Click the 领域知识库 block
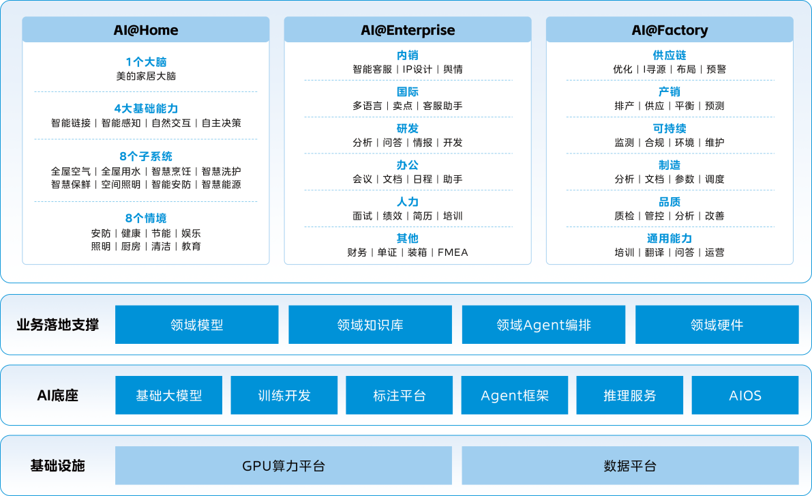Image resolution: width=812 pixels, height=496 pixels. pyautogui.click(x=370, y=325)
